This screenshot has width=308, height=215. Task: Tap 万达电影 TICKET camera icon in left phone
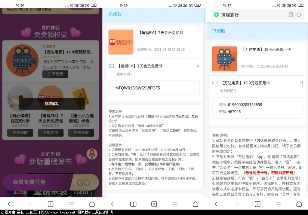[x=22, y=60]
